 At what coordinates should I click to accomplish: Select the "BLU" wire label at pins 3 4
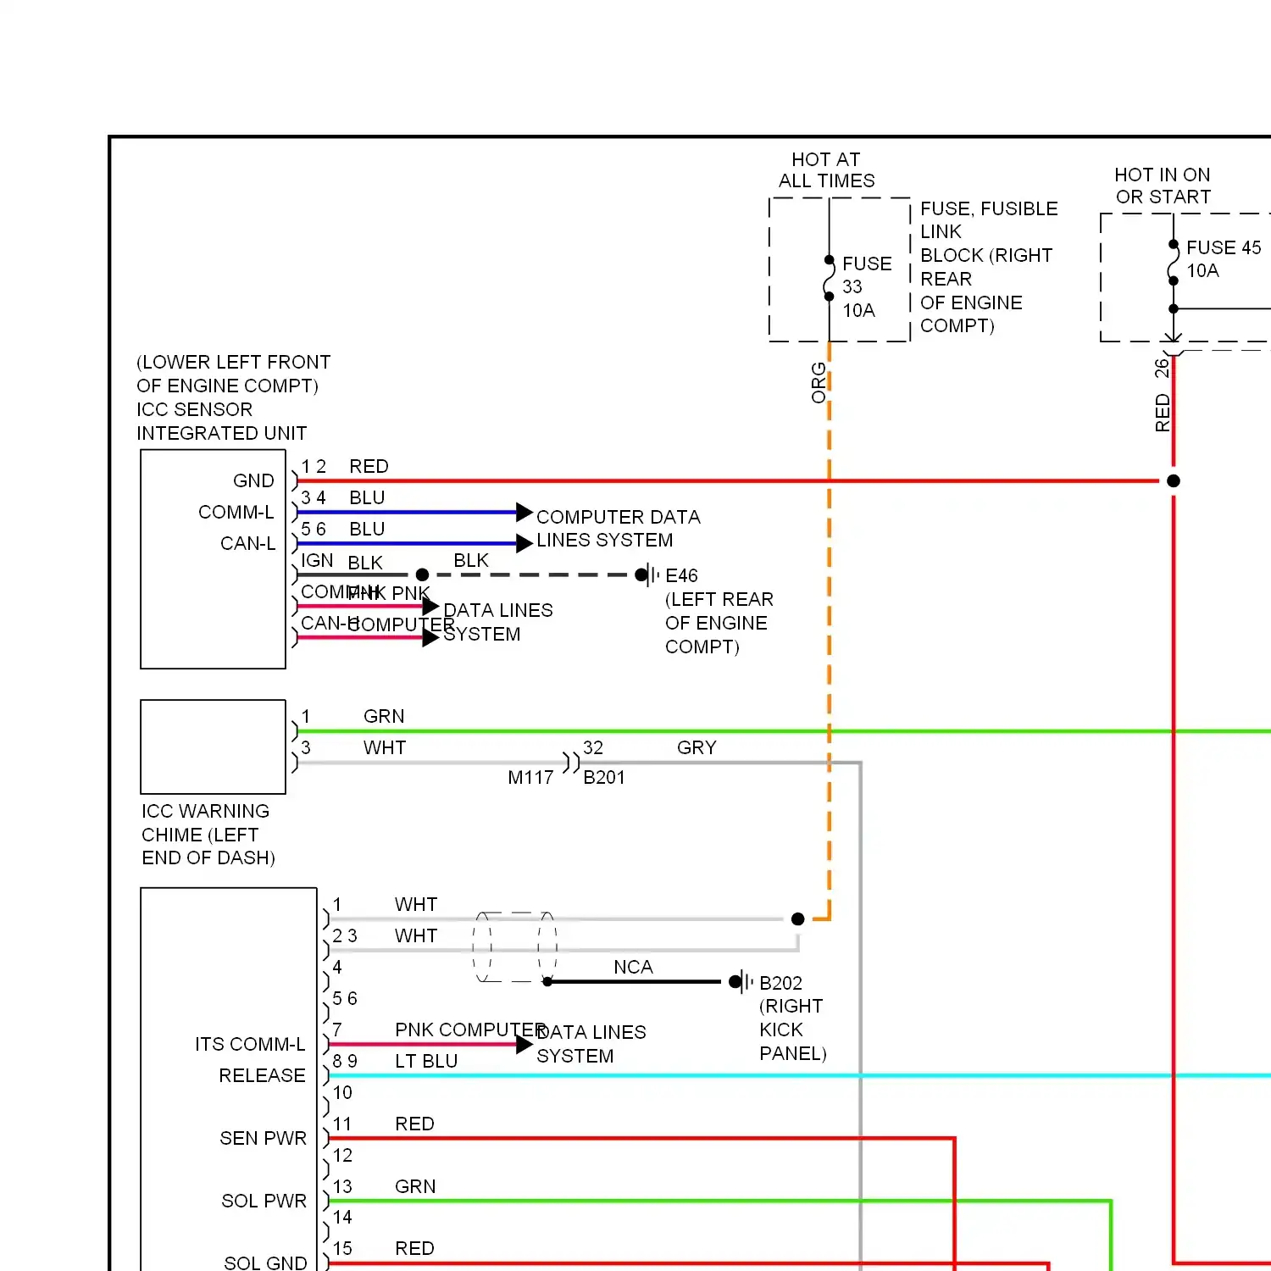tap(367, 497)
